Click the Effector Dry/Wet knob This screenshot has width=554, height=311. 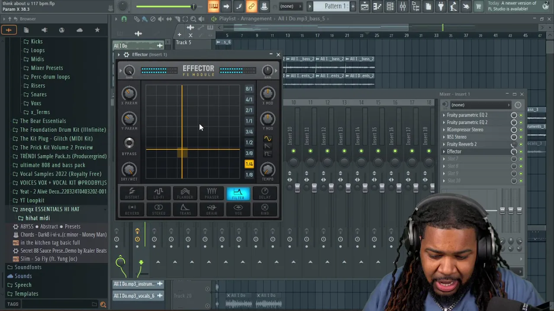pos(129,169)
